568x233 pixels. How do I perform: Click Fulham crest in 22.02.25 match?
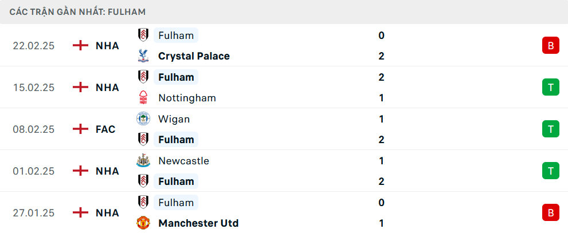point(143,35)
